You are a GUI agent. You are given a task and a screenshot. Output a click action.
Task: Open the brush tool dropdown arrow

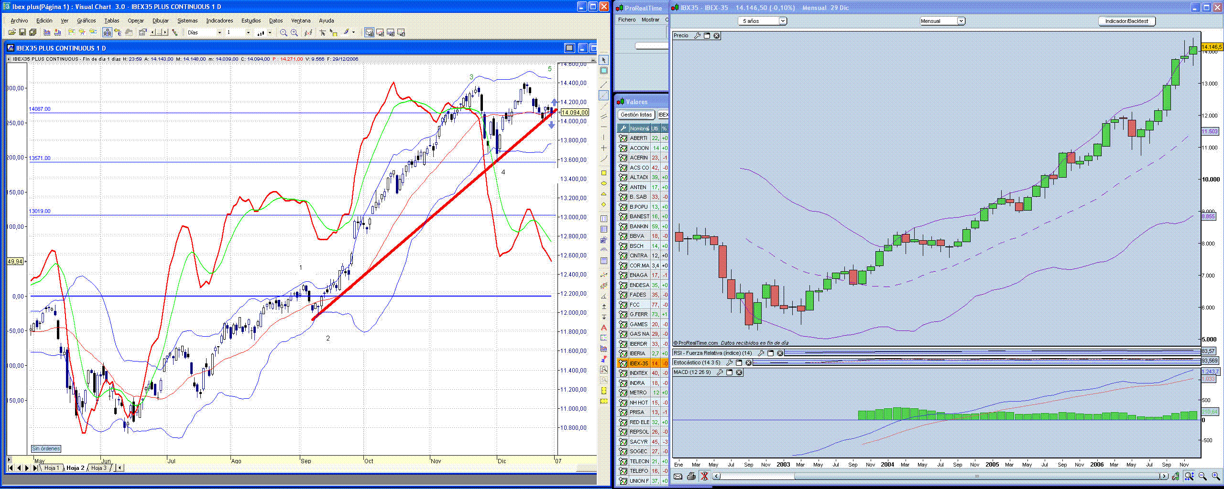353,32
